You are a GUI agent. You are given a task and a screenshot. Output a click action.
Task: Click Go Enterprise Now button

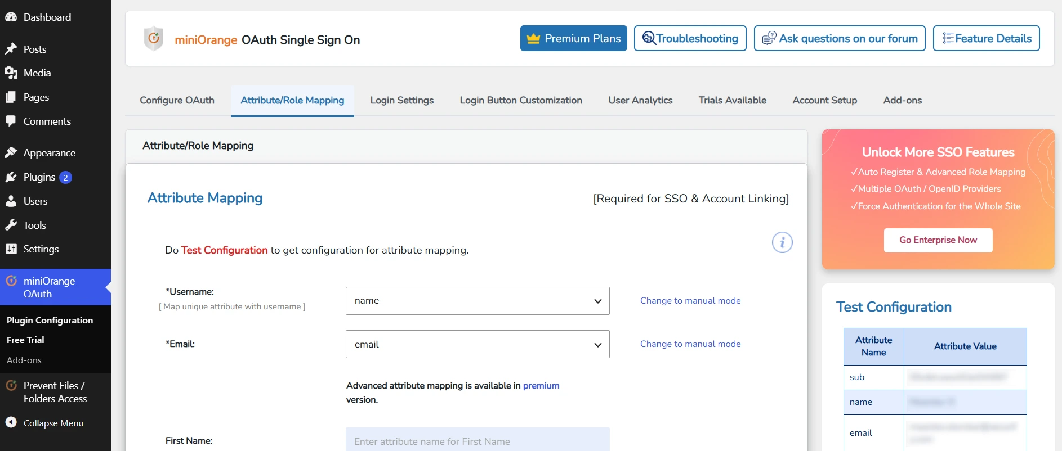[938, 240]
